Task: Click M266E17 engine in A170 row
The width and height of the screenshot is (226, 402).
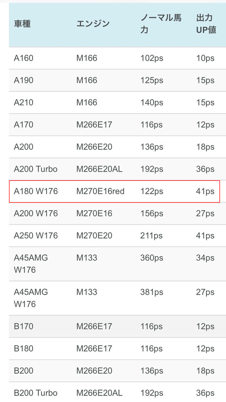Action: 94,125
